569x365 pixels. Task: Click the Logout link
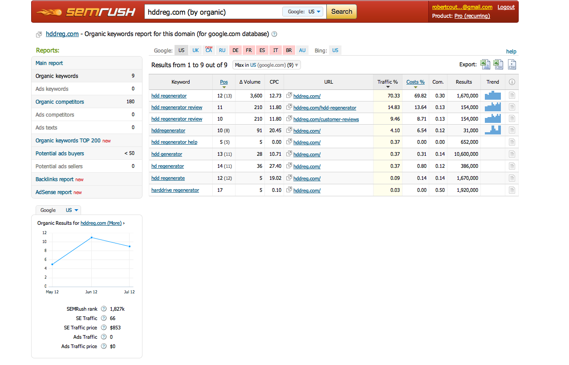[x=506, y=7]
